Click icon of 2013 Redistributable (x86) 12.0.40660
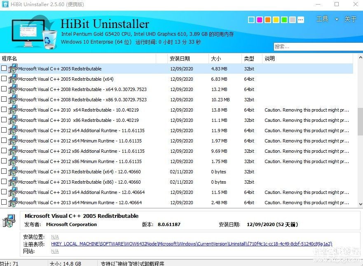 click(13, 182)
